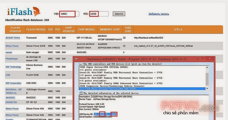
Task: Select the DT 101 G2 cell
Action: tap(32, 102)
